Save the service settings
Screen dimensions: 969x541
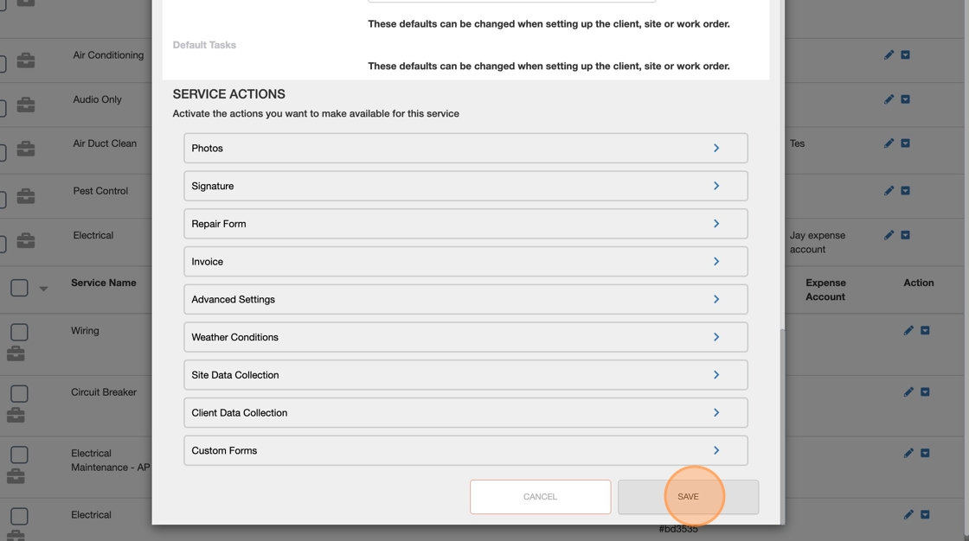pyautogui.click(x=688, y=497)
